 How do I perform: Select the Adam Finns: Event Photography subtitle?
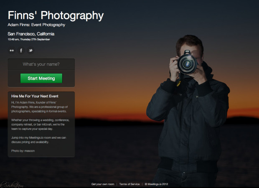36,25
